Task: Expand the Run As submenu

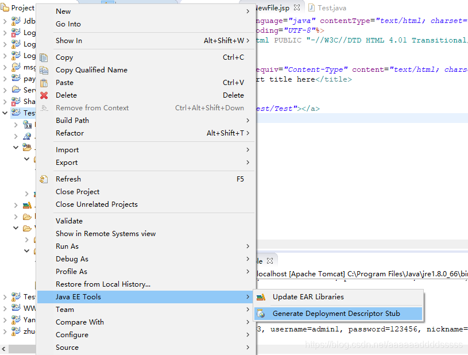Action: [x=247, y=246]
